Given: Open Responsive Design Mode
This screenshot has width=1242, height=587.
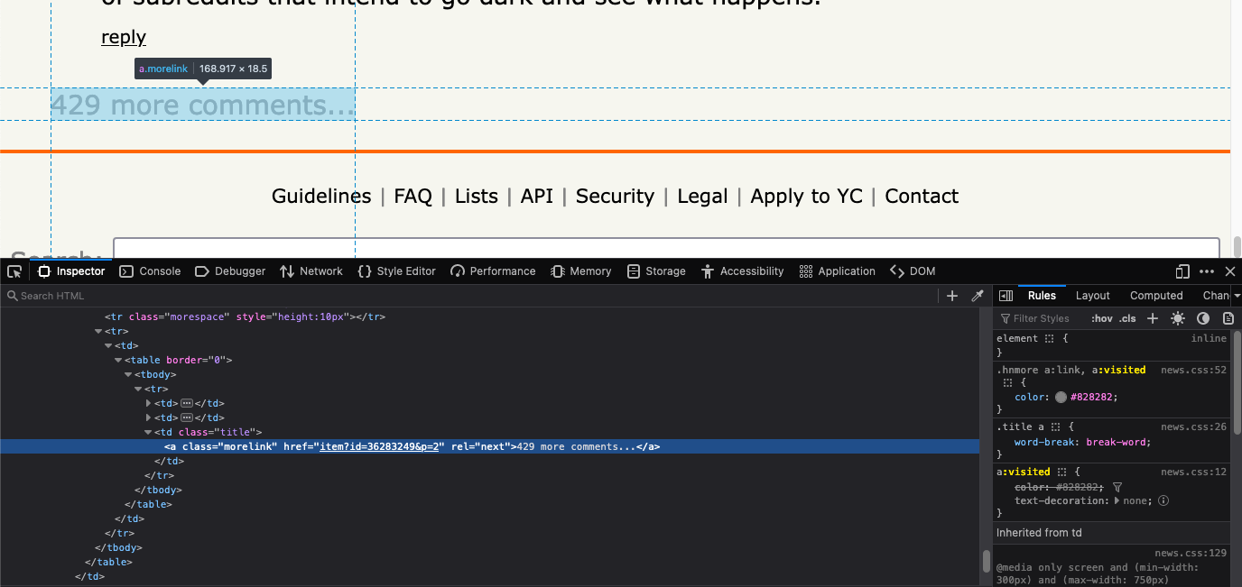Looking at the screenshot, I should coord(1182,271).
